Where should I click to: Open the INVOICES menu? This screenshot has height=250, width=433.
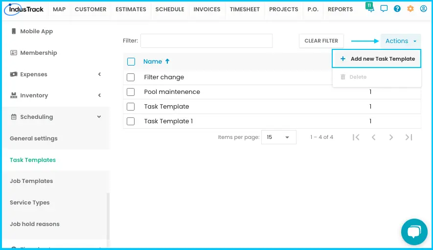tap(207, 9)
